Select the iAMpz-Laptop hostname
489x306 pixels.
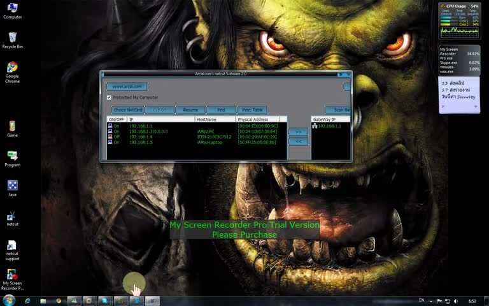point(209,142)
